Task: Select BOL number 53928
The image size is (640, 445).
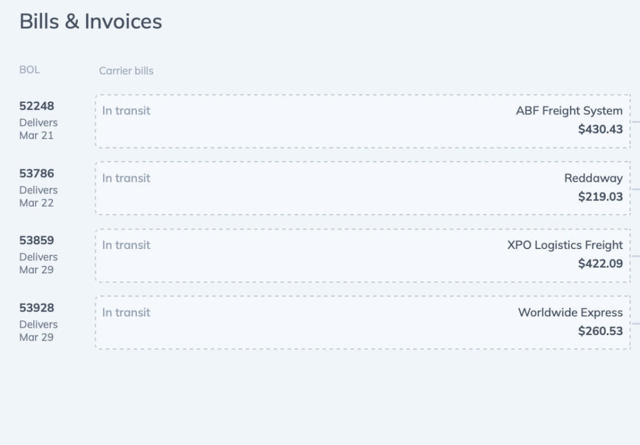Action: click(37, 308)
